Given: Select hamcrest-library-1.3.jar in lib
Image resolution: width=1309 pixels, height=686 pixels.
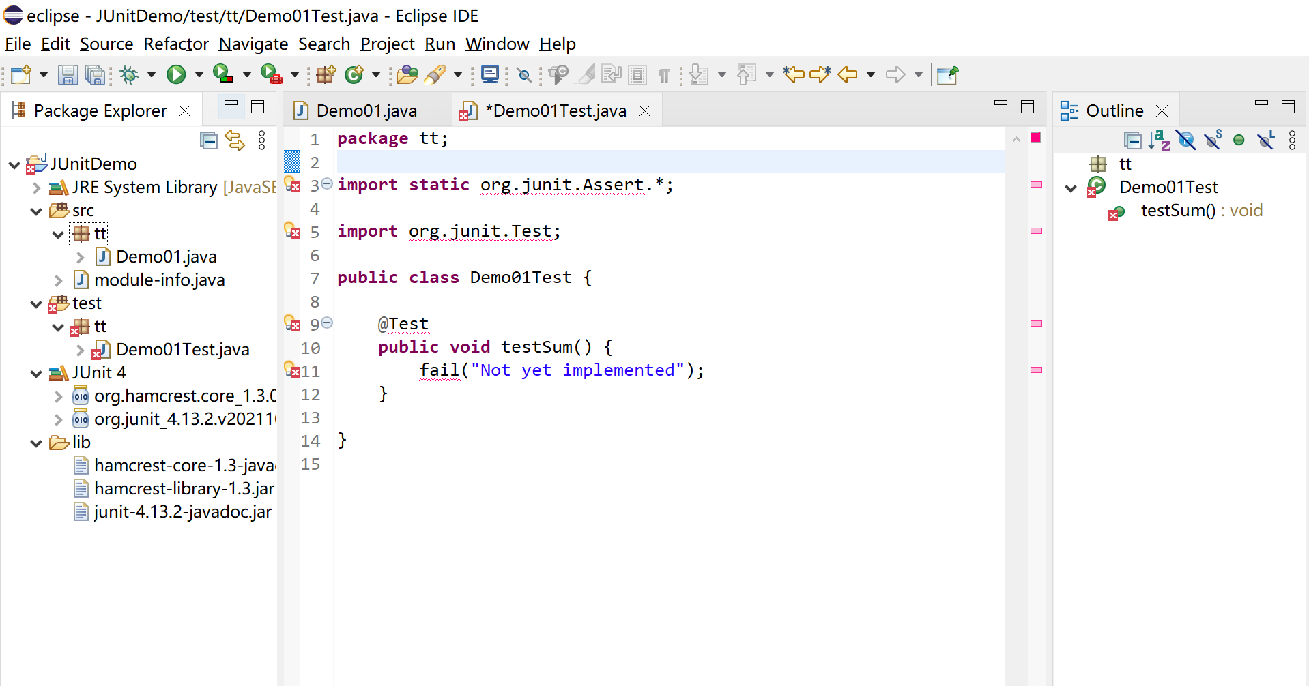Looking at the screenshot, I should point(184,488).
